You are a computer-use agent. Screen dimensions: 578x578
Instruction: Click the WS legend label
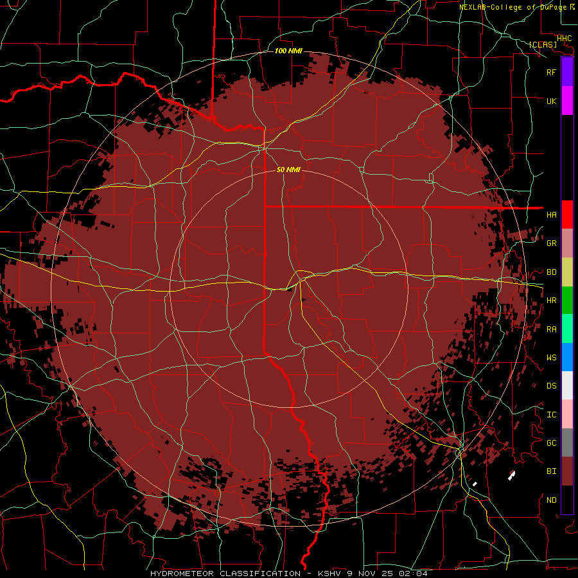click(551, 358)
